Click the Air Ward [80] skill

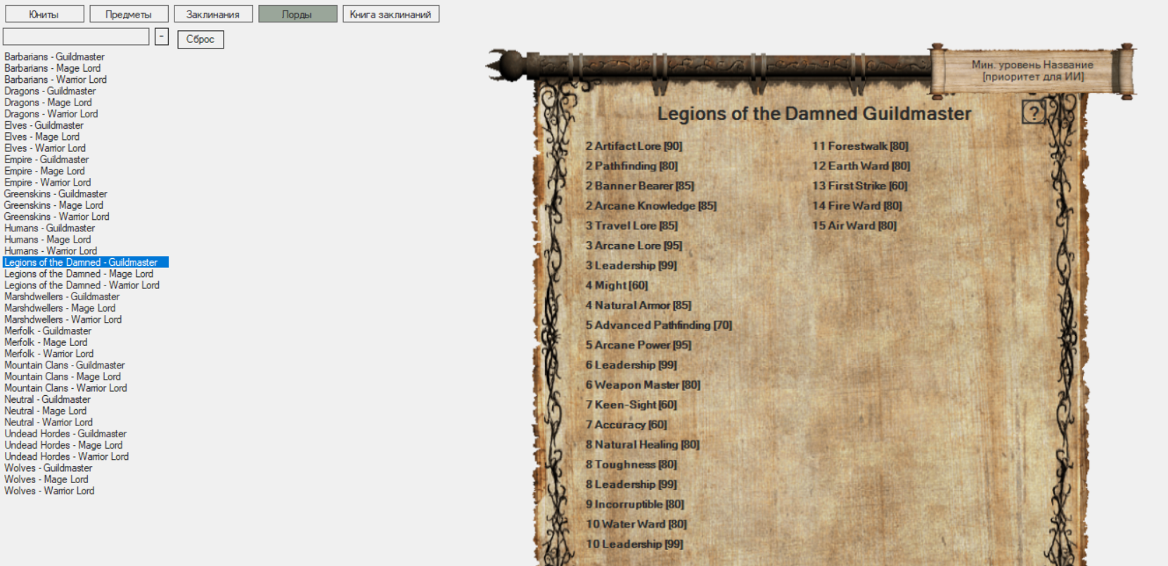[x=854, y=226]
